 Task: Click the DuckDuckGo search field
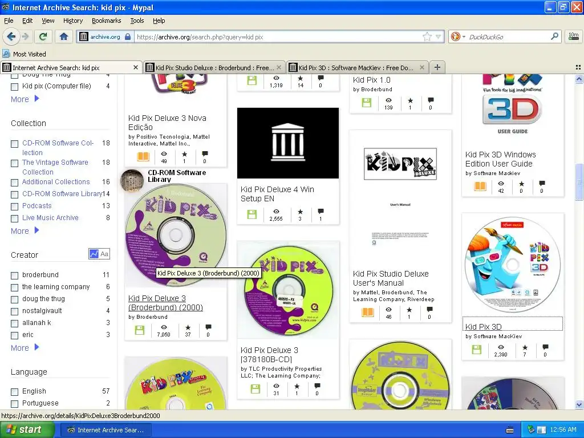tap(507, 36)
